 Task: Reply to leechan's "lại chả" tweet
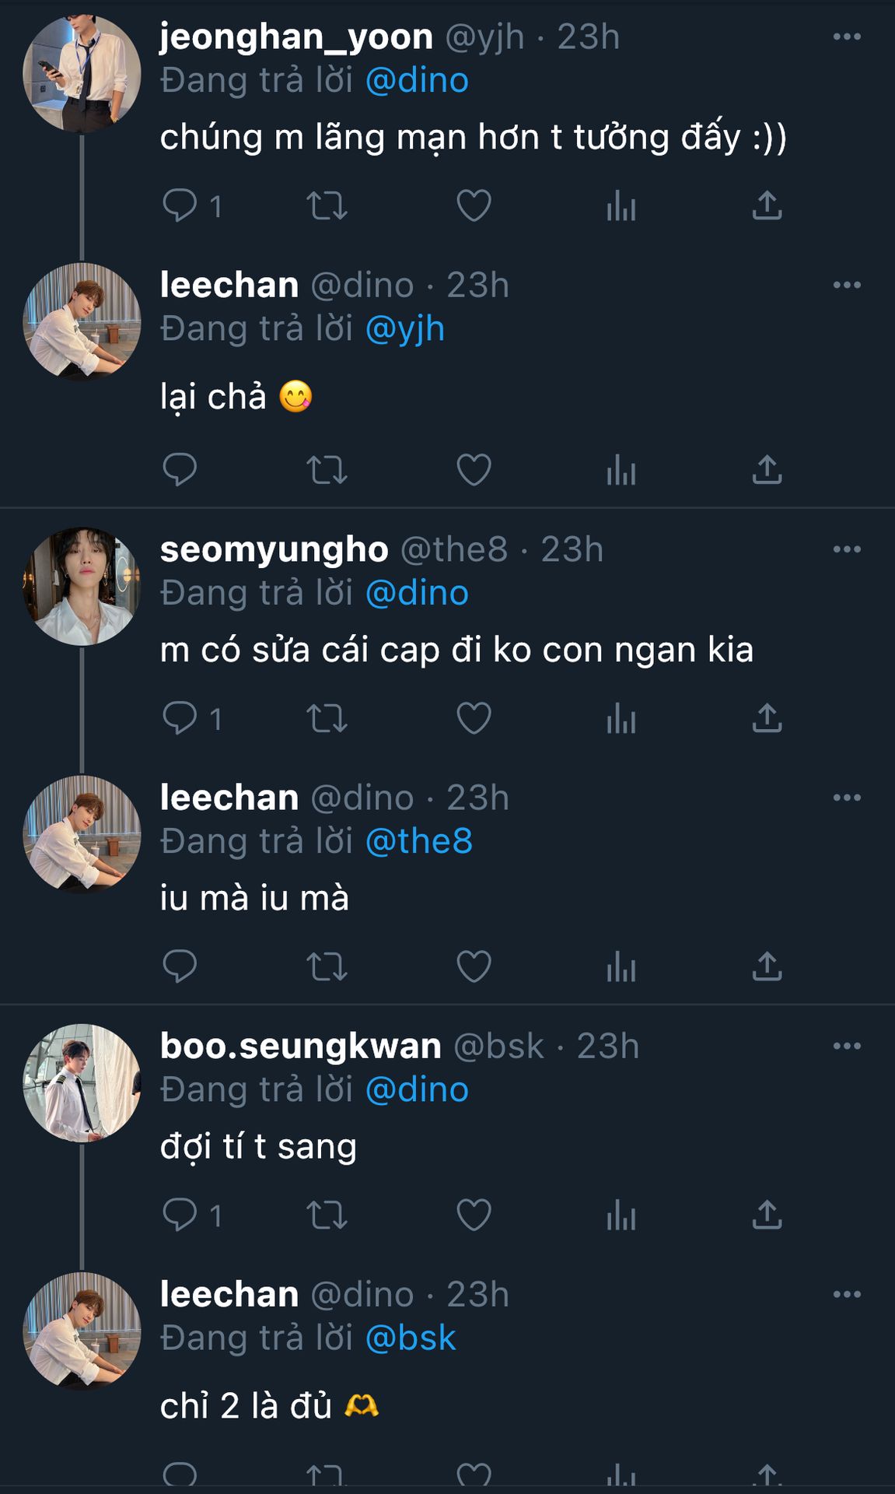pos(180,470)
